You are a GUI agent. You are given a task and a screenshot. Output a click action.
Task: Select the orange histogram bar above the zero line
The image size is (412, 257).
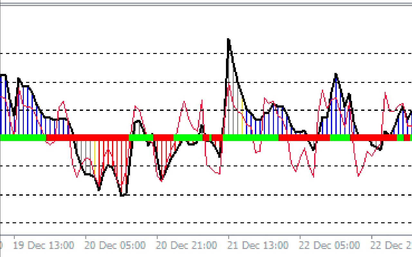click(242, 116)
